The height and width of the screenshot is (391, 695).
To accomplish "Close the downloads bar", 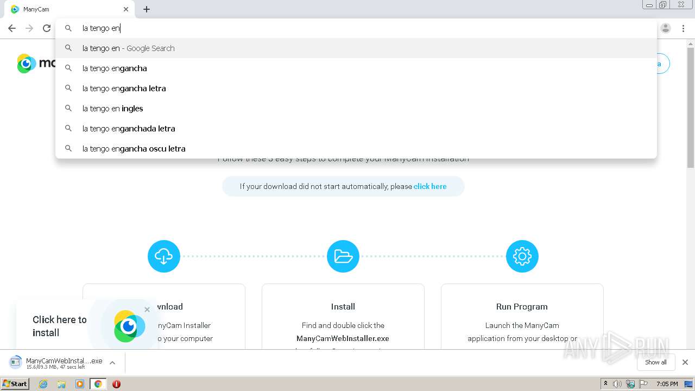I will click(685, 362).
